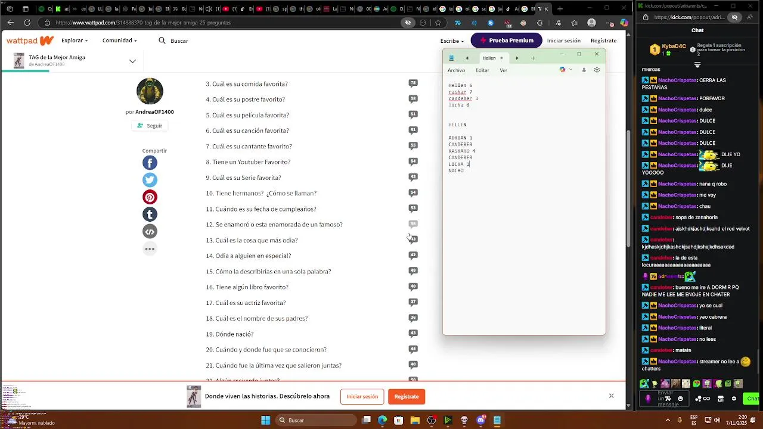Expand the Comunidad dropdown

coord(119,41)
